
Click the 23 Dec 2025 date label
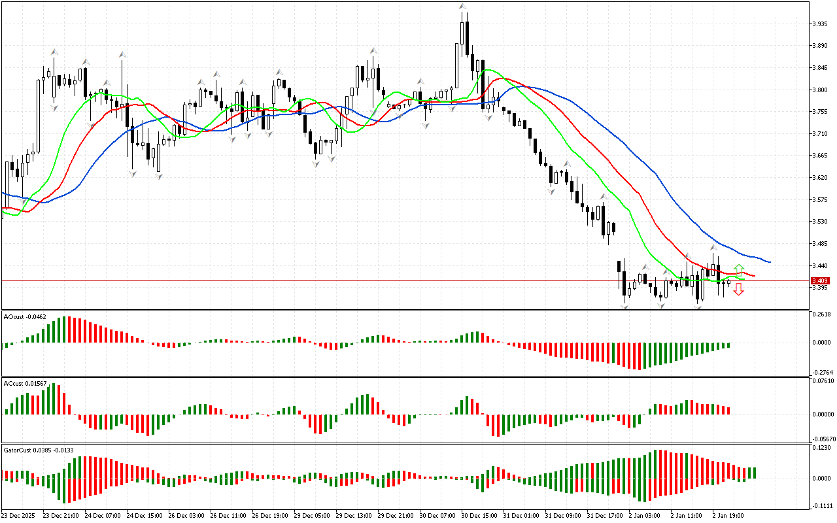coord(20,515)
